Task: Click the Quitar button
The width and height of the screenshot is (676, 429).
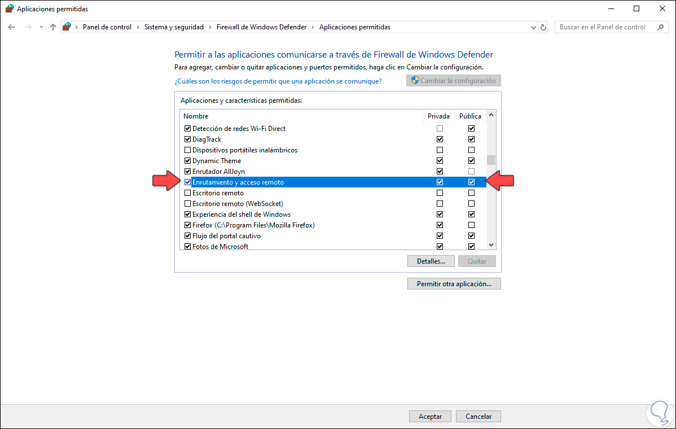Action: point(477,261)
